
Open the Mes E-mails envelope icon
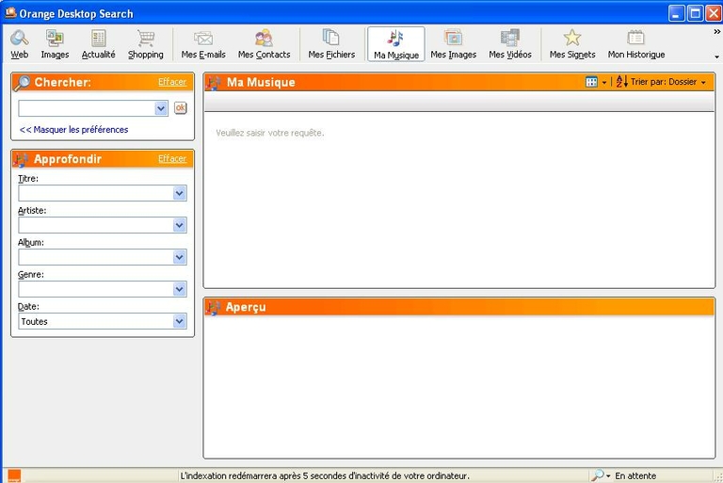(x=203, y=38)
